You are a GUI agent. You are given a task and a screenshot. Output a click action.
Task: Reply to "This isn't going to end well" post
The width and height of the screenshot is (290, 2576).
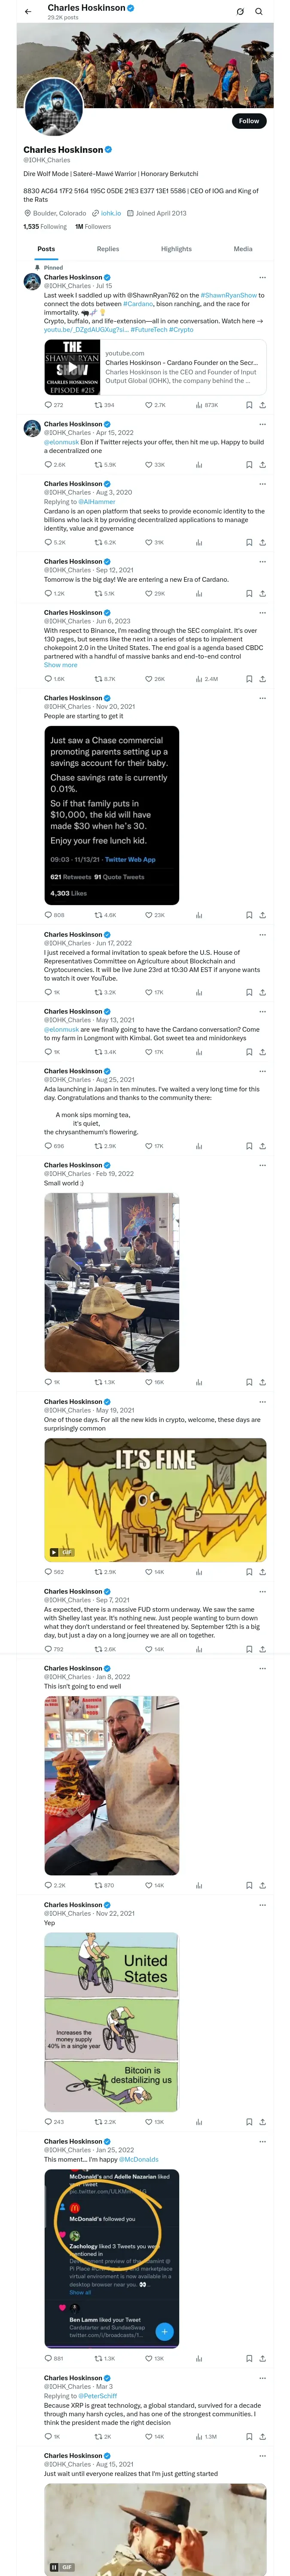click(48, 1885)
